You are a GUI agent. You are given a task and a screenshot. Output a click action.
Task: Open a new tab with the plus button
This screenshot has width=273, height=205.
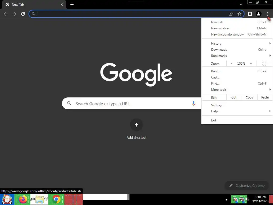click(x=72, y=5)
